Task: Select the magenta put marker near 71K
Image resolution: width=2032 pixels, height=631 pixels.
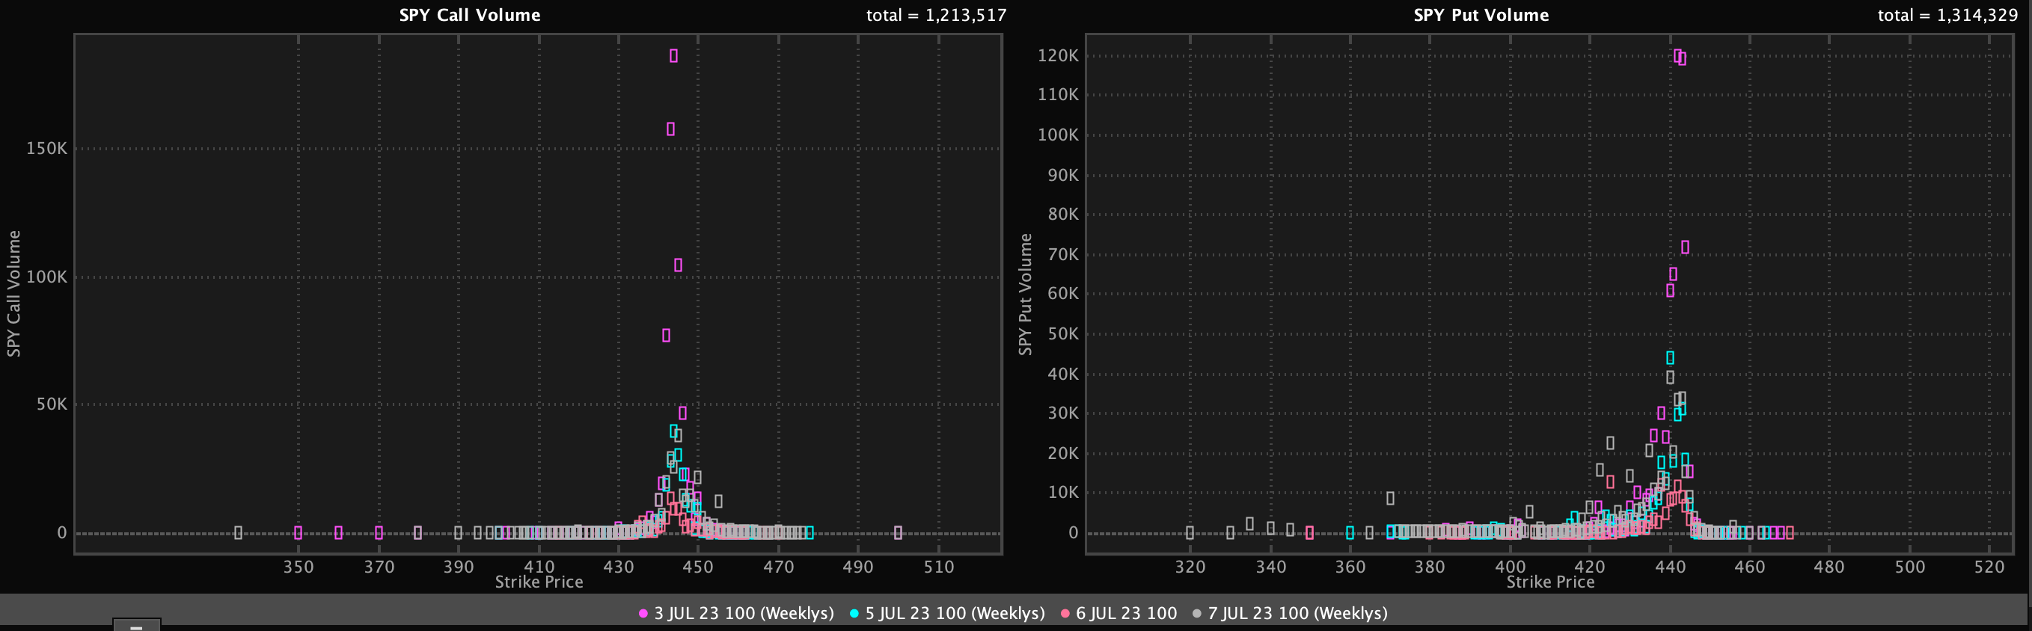Action: tap(1685, 247)
